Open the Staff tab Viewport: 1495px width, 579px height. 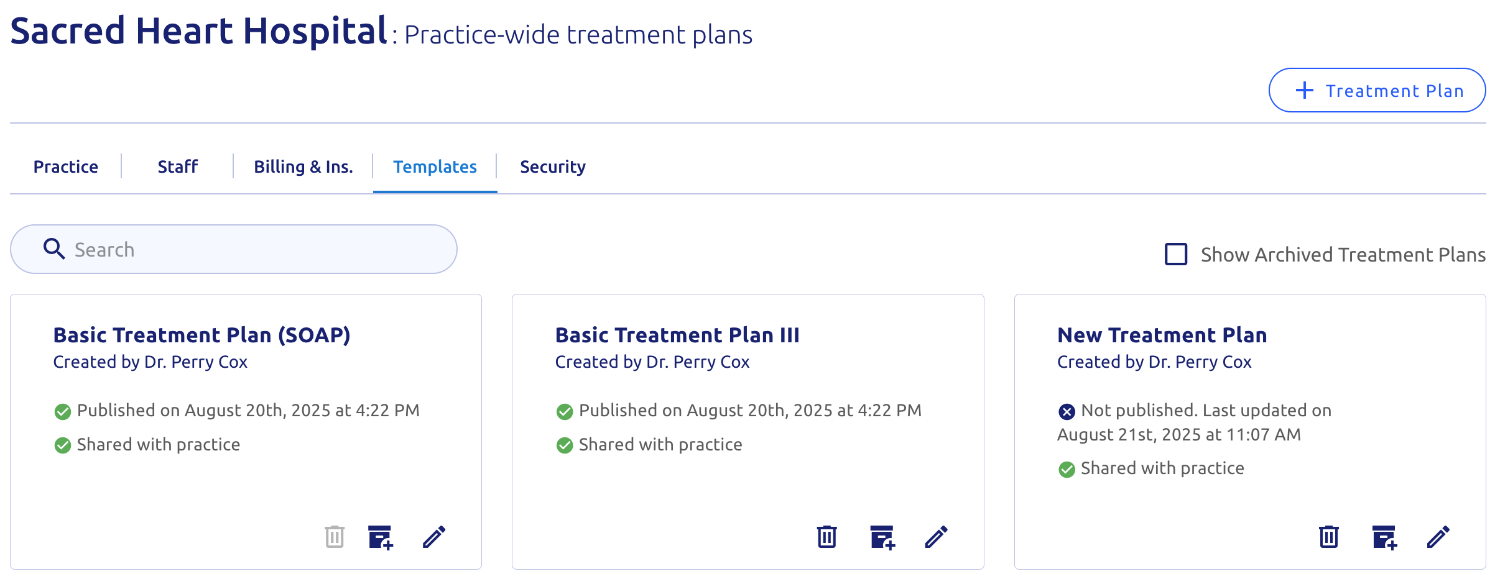[x=178, y=166]
